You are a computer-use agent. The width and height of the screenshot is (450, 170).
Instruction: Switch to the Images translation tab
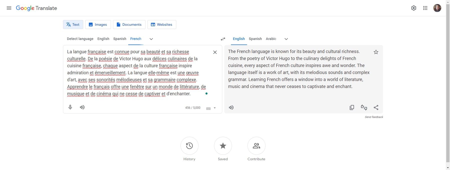[98, 24]
